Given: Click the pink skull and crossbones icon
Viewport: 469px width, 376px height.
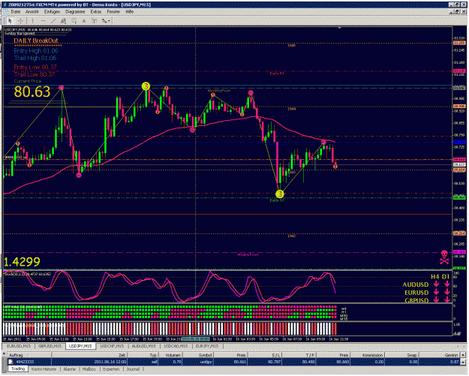Looking at the screenshot, I should click(444, 257).
